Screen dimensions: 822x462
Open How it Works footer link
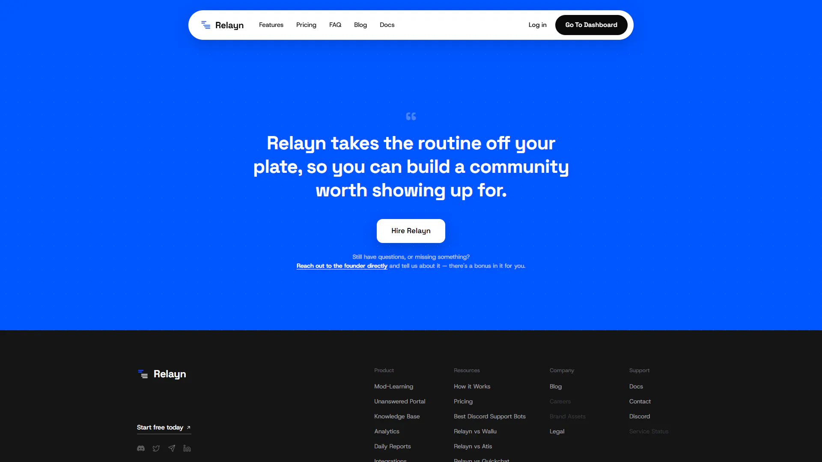click(472, 386)
